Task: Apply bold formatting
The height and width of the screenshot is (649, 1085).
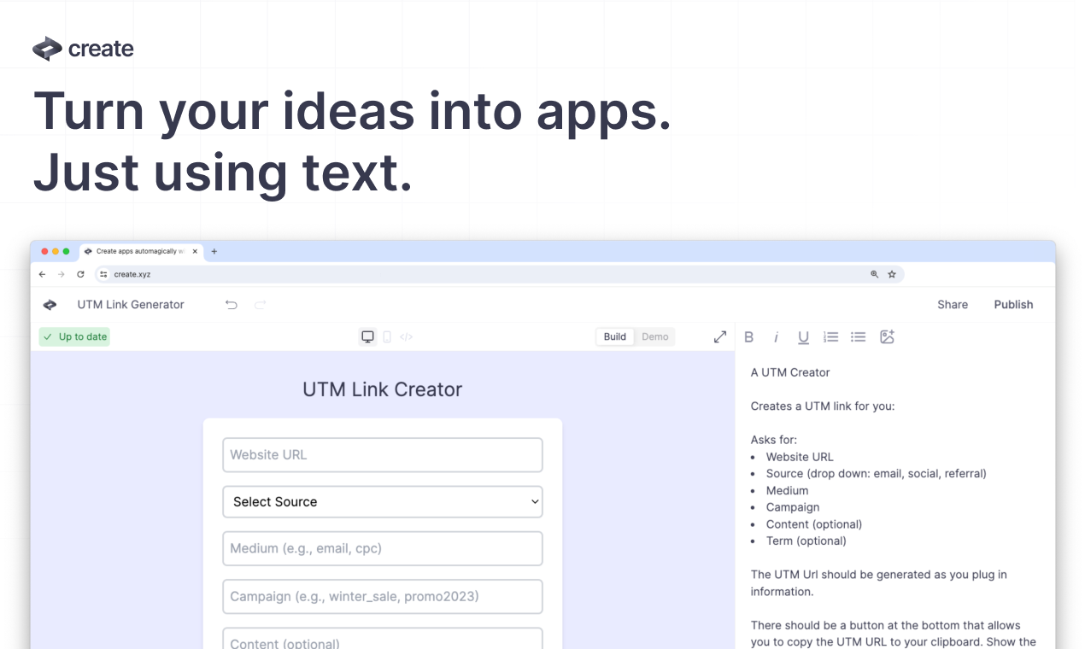Action: tap(748, 336)
